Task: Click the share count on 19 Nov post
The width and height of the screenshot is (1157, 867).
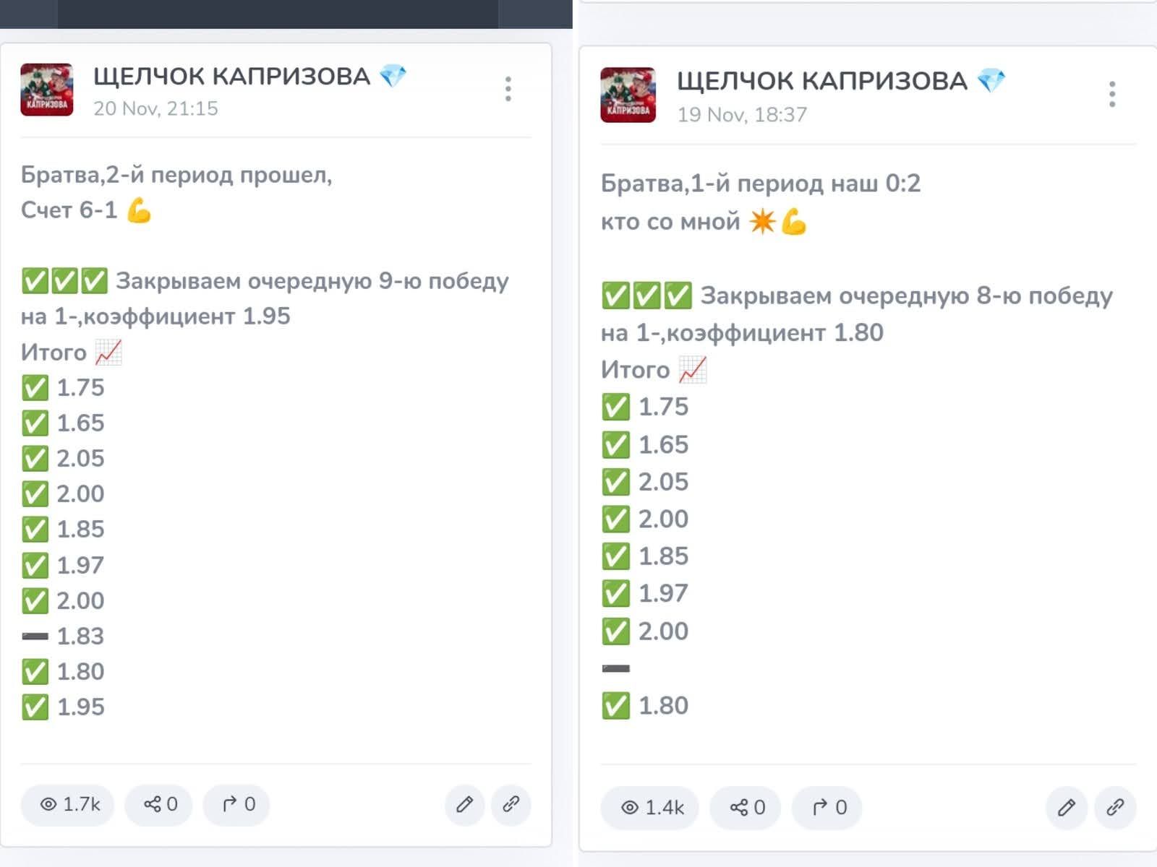Action: (x=746, y=807)
